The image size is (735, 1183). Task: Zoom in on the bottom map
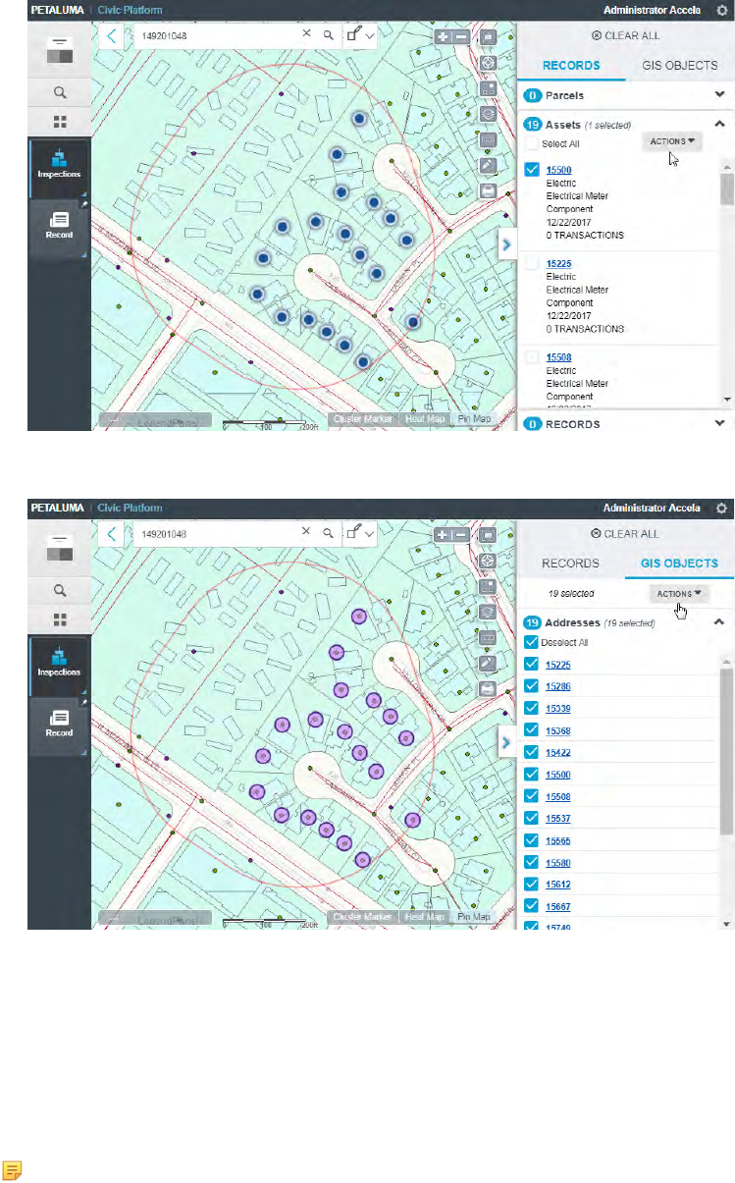click(x=444, y=535)
